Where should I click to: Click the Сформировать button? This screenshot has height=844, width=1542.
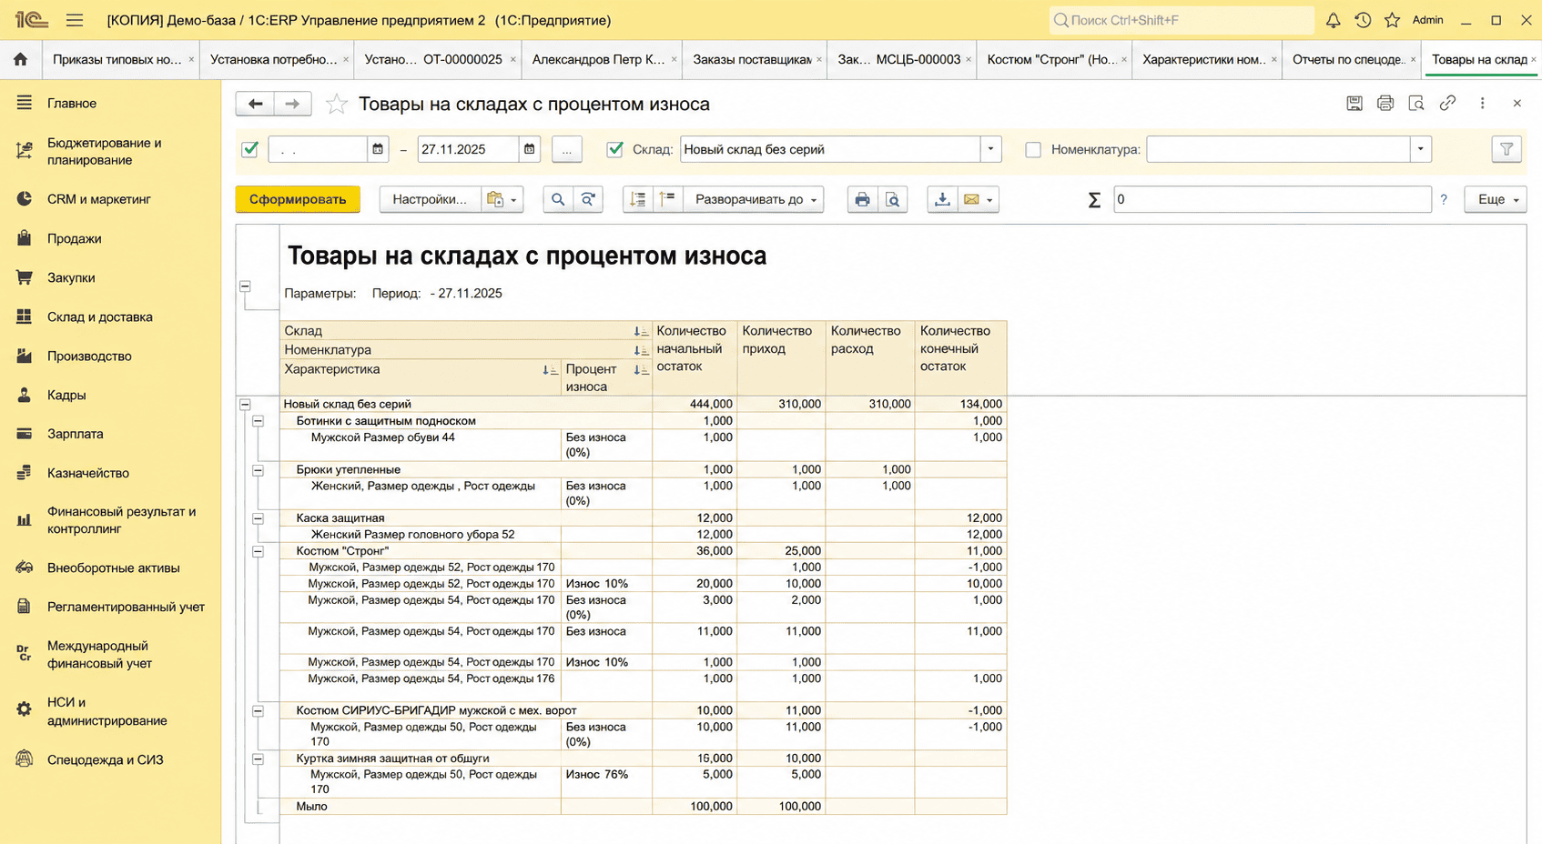pos(298,199)
